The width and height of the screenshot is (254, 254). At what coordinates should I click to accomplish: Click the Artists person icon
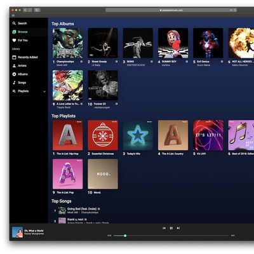[x=14, y=65]
